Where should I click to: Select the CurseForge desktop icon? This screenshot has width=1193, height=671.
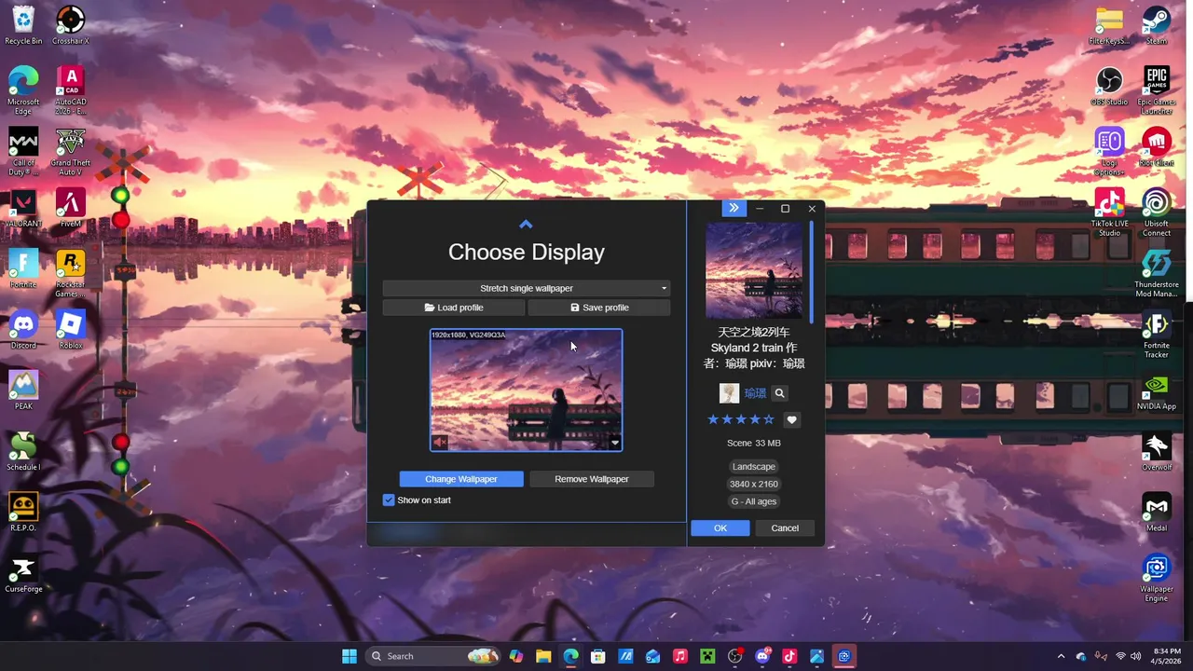pos(23,573)
